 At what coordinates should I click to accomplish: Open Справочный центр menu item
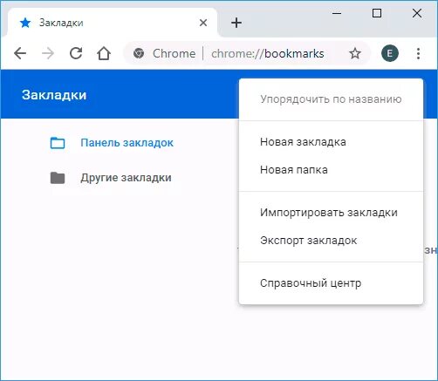click(x=331, y=282)
